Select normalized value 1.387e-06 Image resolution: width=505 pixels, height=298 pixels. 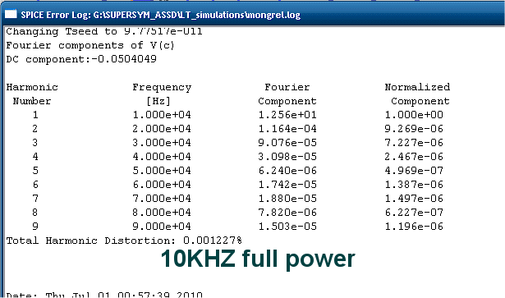coord(414,185)
